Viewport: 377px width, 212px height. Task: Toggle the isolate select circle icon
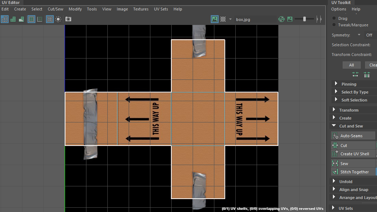(x=58, y=19)
